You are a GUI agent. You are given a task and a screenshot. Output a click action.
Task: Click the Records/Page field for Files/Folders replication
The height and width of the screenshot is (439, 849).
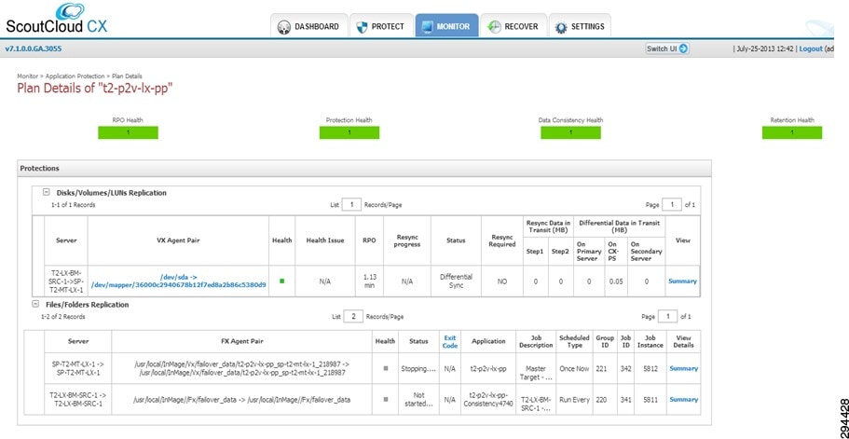point(353,317)
